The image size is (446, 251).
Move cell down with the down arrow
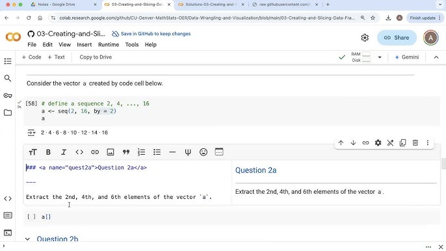pyautogui.click(x=353, y=142)
